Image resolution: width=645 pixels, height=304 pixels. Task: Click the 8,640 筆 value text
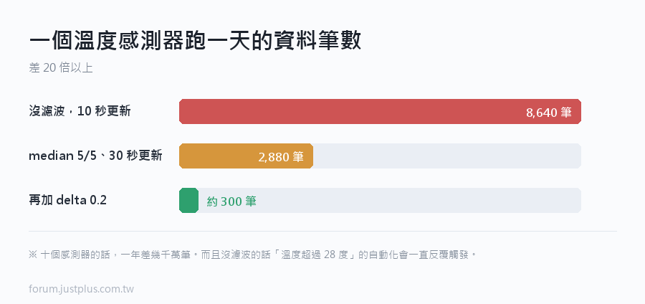pyautogui.click(x=549, y=113)
